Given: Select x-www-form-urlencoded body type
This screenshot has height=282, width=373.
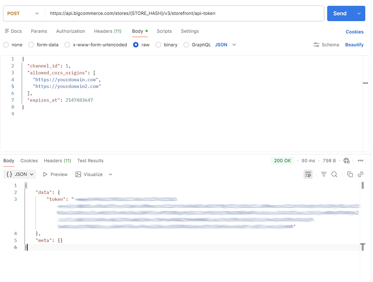Looking at the screenshot, I should [67, 45].
